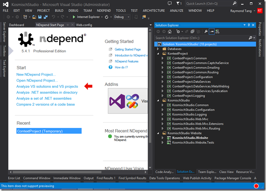This screenshot has height=191, width=266.
Task: Open the open-documents tab overflow dropdown
Action: click(150, 25)
